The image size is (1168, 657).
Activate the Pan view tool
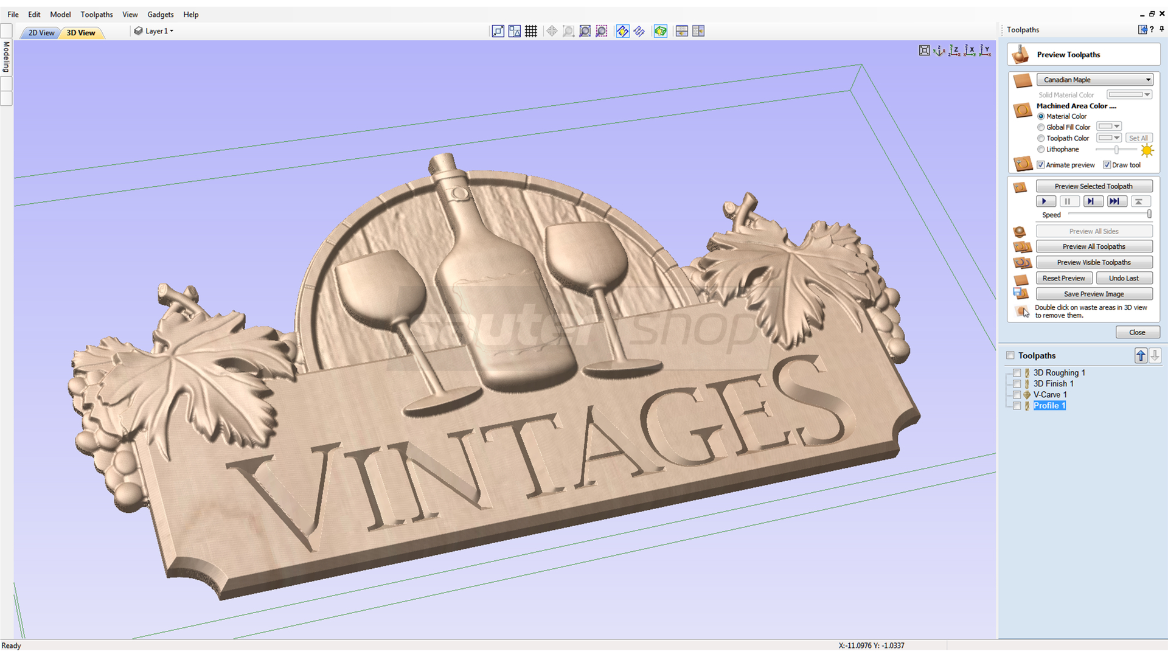tap(552, 31)
